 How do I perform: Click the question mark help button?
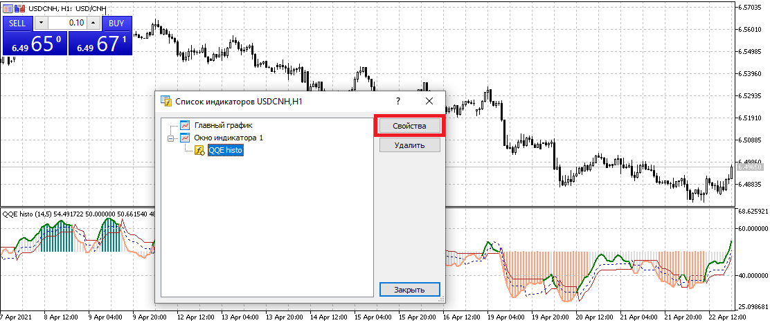coord(398,101)
